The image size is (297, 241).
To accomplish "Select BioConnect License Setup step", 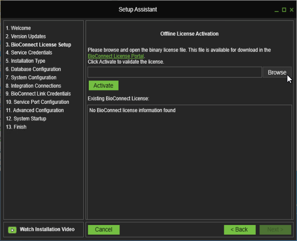I will point(38,45).
